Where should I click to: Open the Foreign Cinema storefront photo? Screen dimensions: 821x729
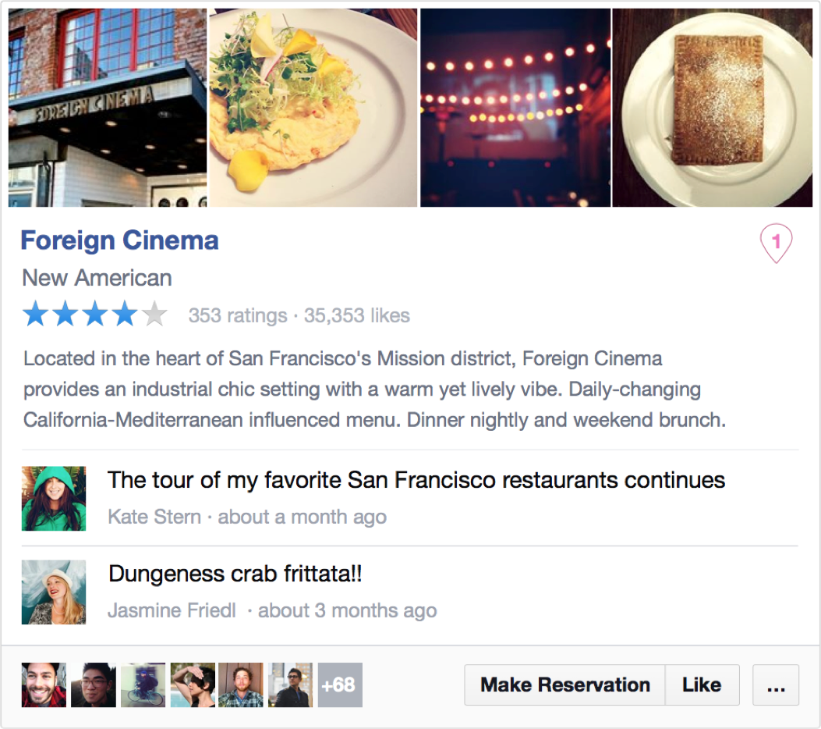pyautogui.click(x=108, y=108)
